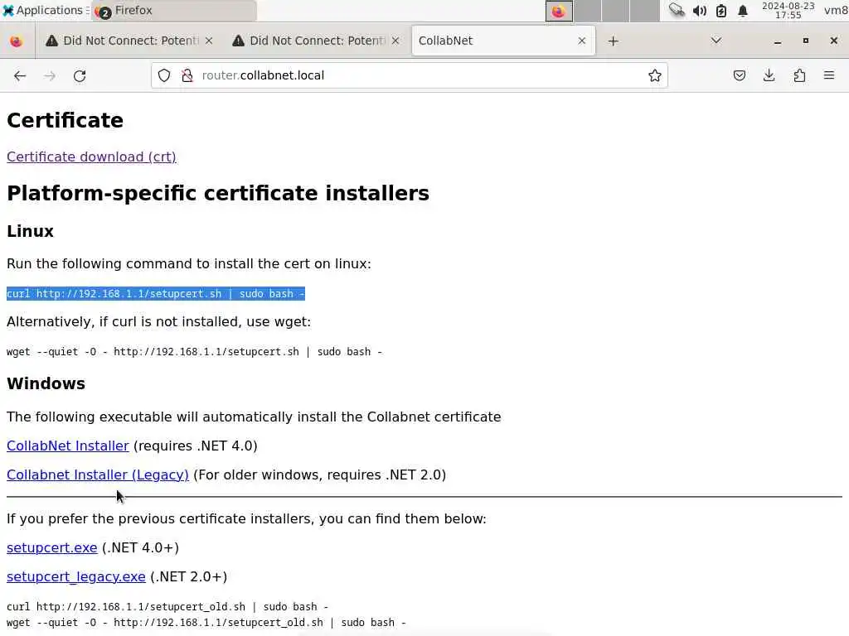Select the CollabNet tab
849x636 pixels.
tap(503, 41)
